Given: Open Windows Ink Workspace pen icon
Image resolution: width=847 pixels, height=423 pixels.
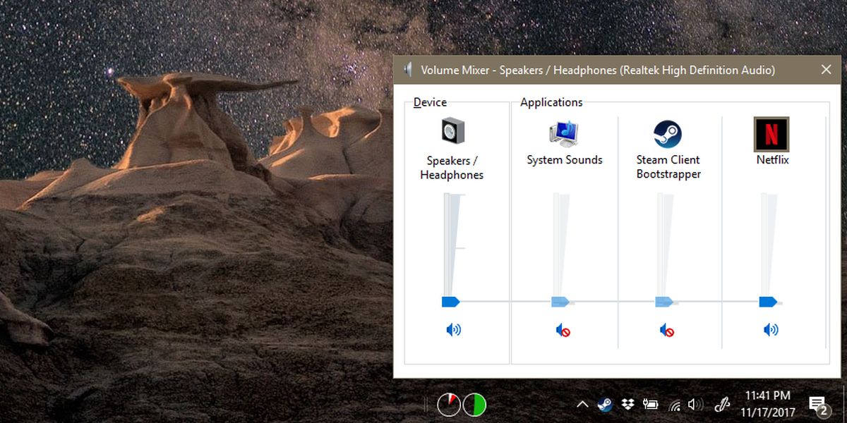Looking at the screenshot, I should 721,405.
